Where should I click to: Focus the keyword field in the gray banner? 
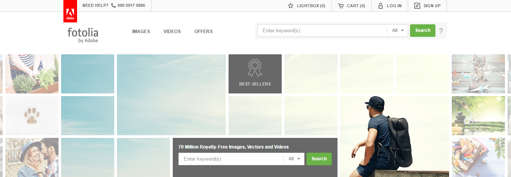tap(231, 159)
